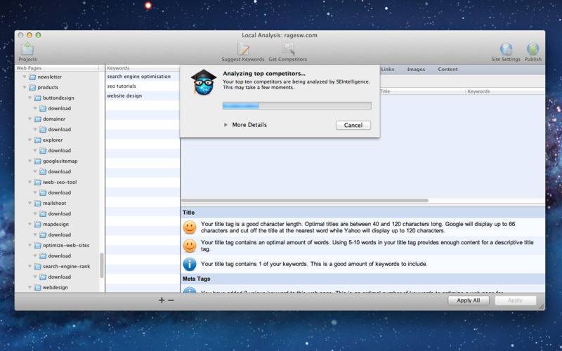
Task: Click the optimize-web-sites folder icon
Action: tap(38, 246)
